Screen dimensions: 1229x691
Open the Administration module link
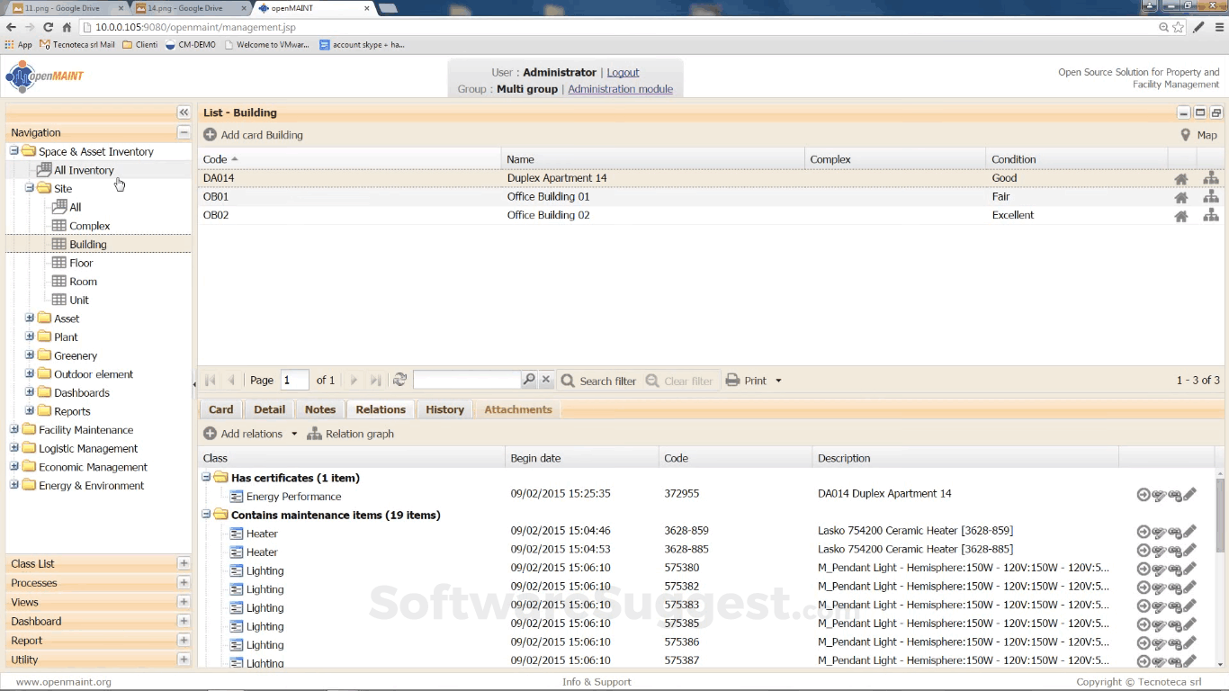pyautogui.click(x=620, y=89)
